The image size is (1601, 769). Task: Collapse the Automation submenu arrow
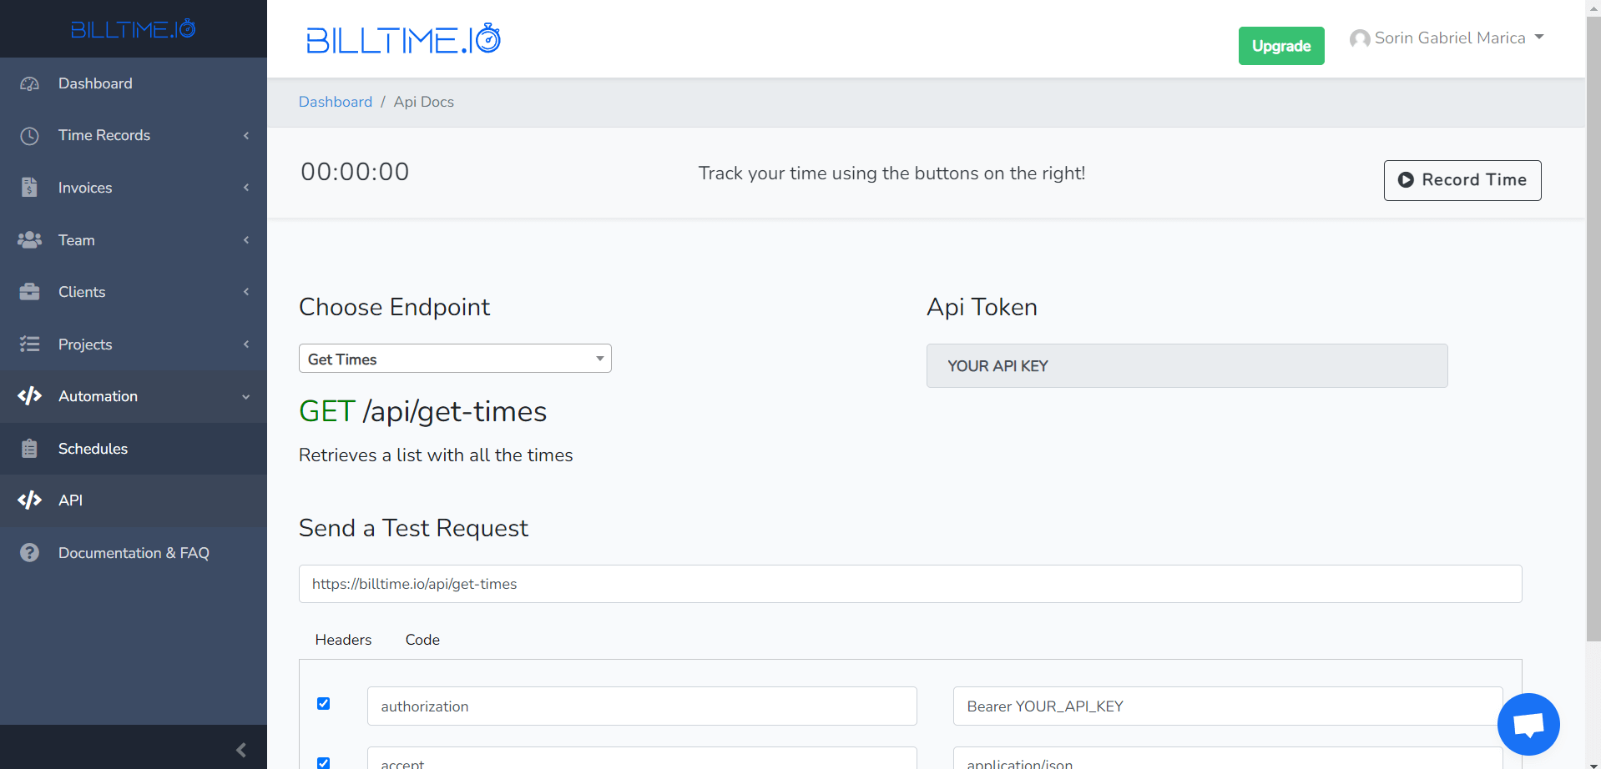point(246,397)
